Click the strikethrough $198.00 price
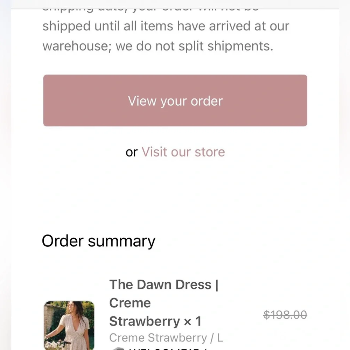The width and height of the screenshot is (350, 350). point(285,315)
